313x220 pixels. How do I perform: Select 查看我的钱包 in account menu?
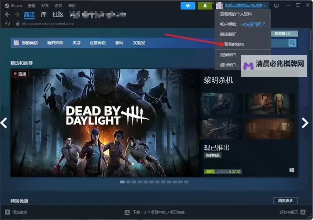(x=232, y=44)
